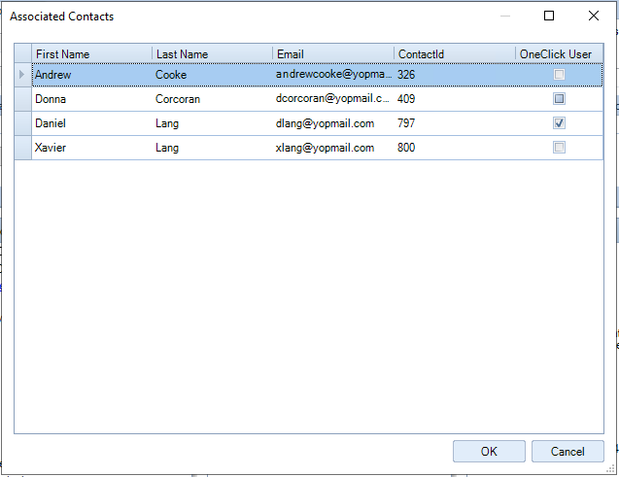The image size is (619, 477).
Task: Maximize the Associated Contacts window
Action: [549, 16]
